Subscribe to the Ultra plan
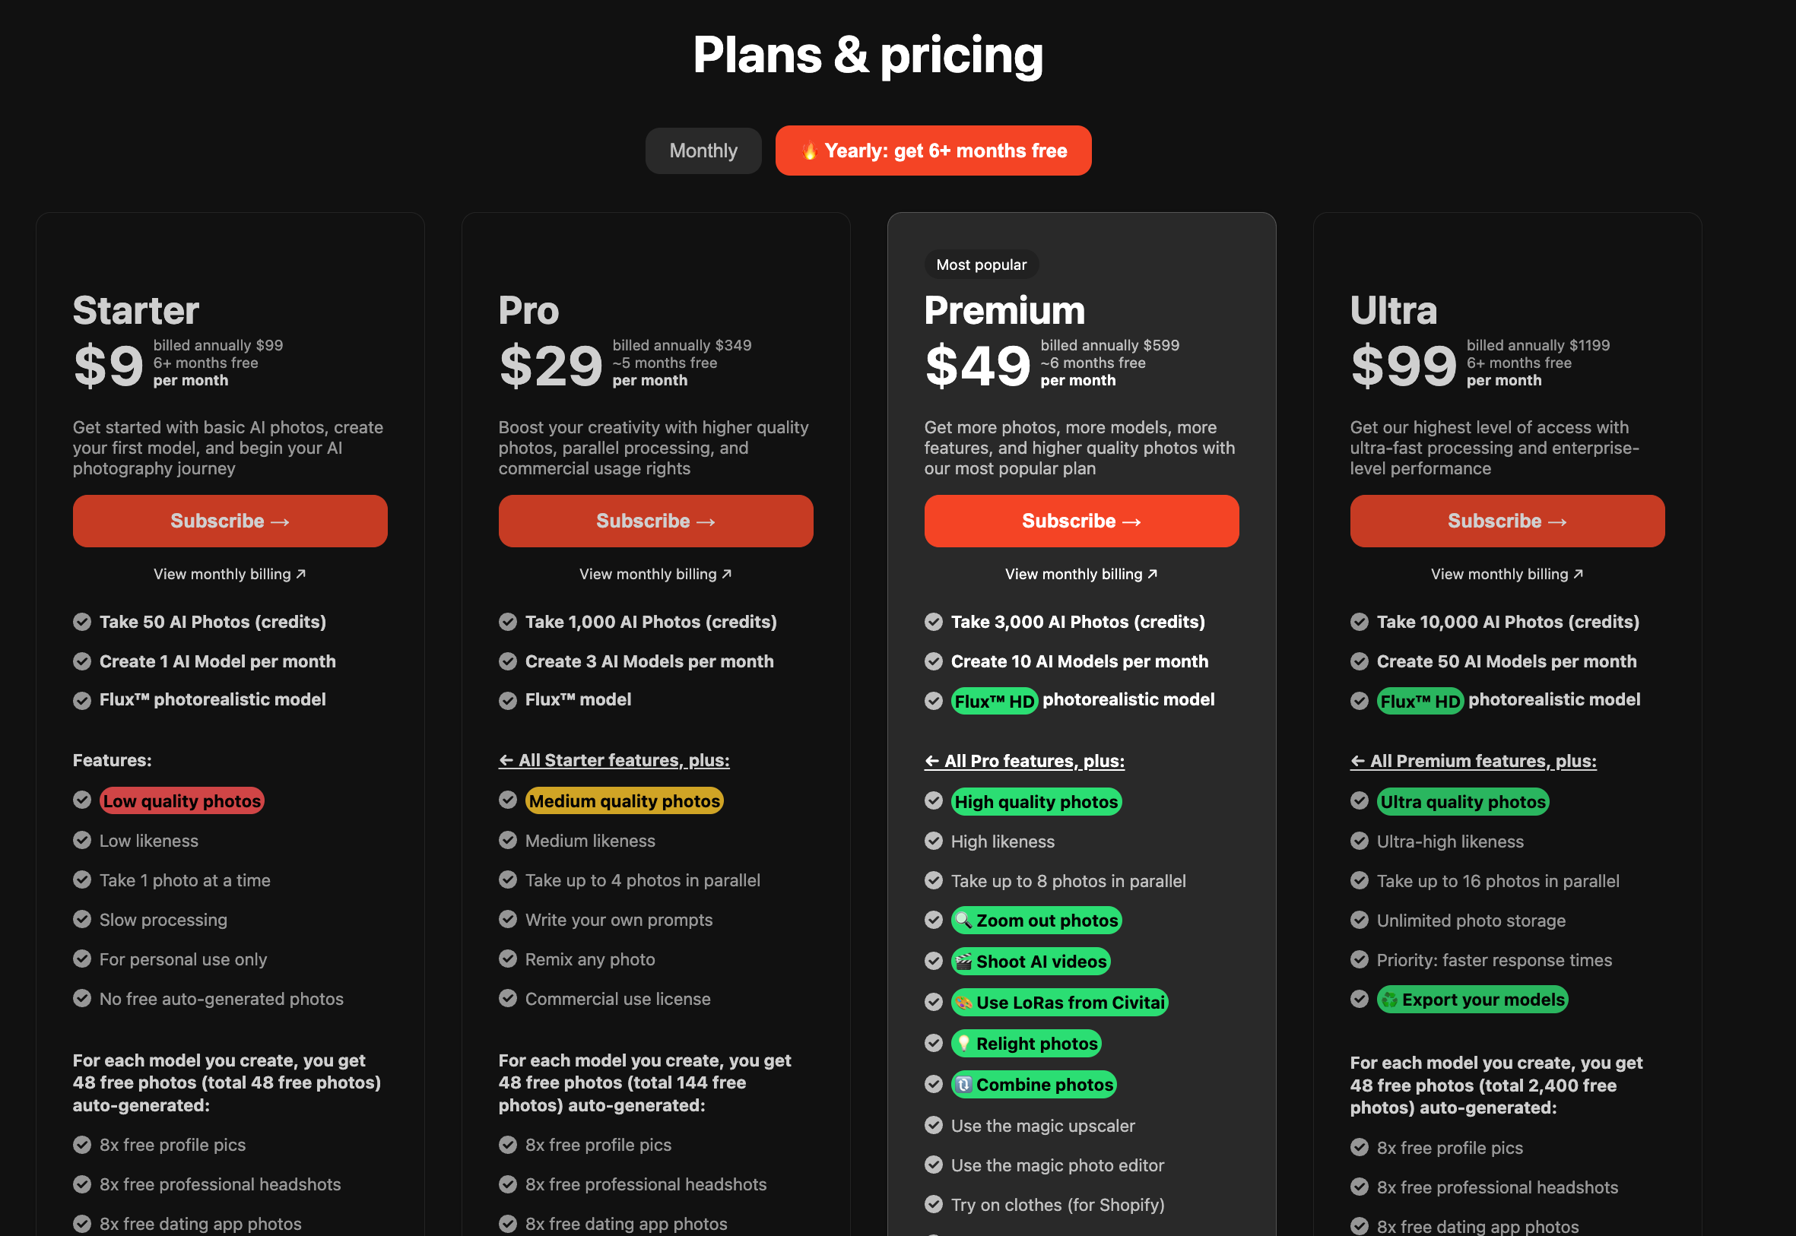 (1506, 521)
